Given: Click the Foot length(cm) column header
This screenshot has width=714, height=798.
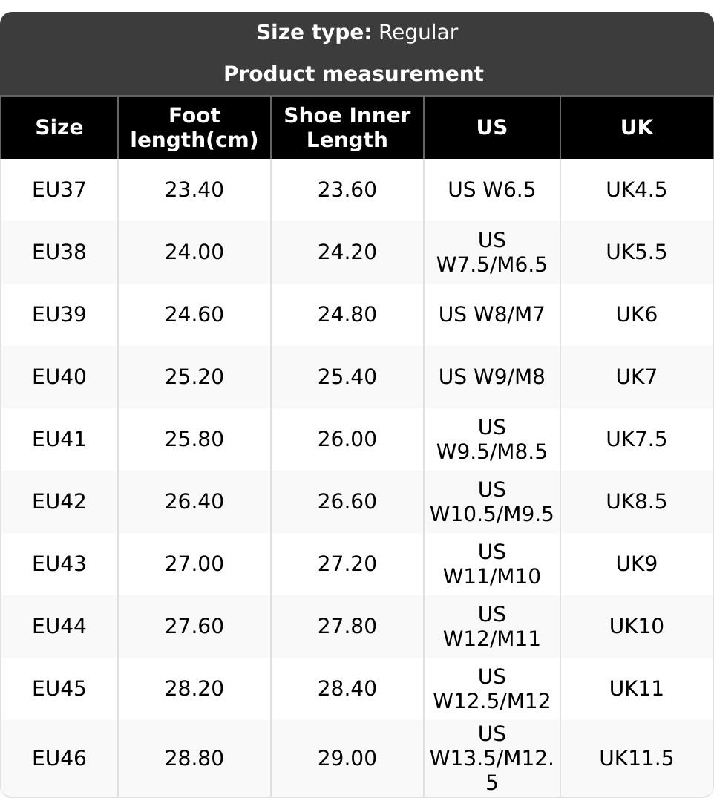Looking at the screenshot, I should pyautogui.click(x=194, y=128).
